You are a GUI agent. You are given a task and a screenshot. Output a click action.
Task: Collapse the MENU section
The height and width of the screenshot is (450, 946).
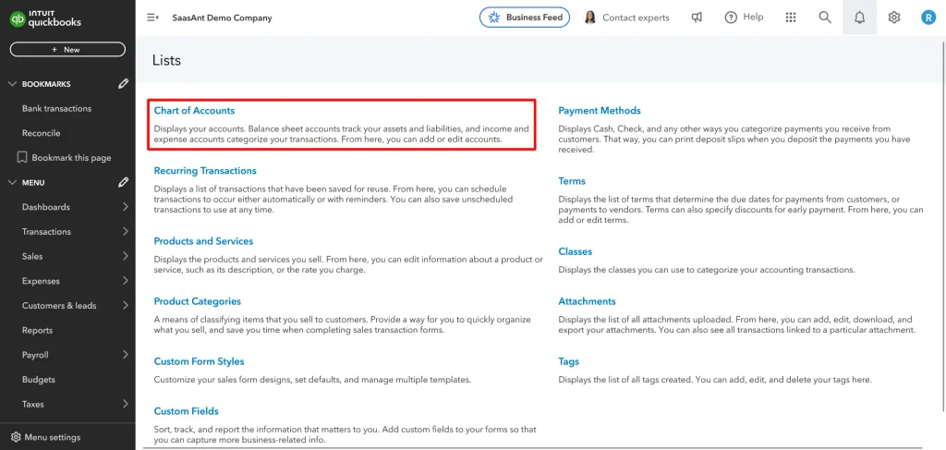12,182
